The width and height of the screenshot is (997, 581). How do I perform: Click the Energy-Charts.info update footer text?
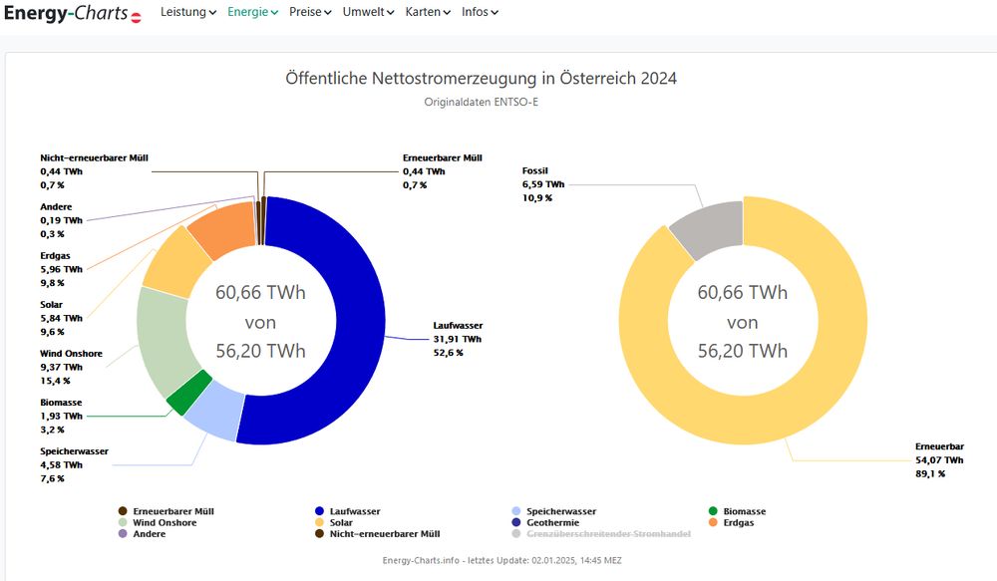point(501,560)
